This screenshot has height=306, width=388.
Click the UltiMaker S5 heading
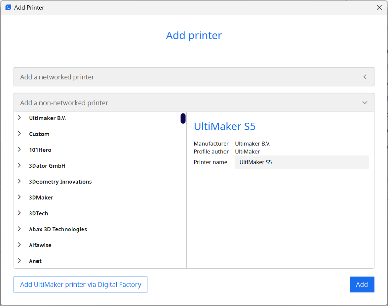click(225, 126)
